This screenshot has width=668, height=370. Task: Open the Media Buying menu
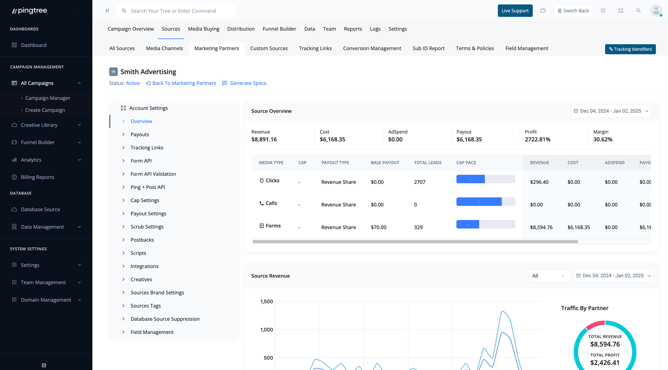coord(203,29)
